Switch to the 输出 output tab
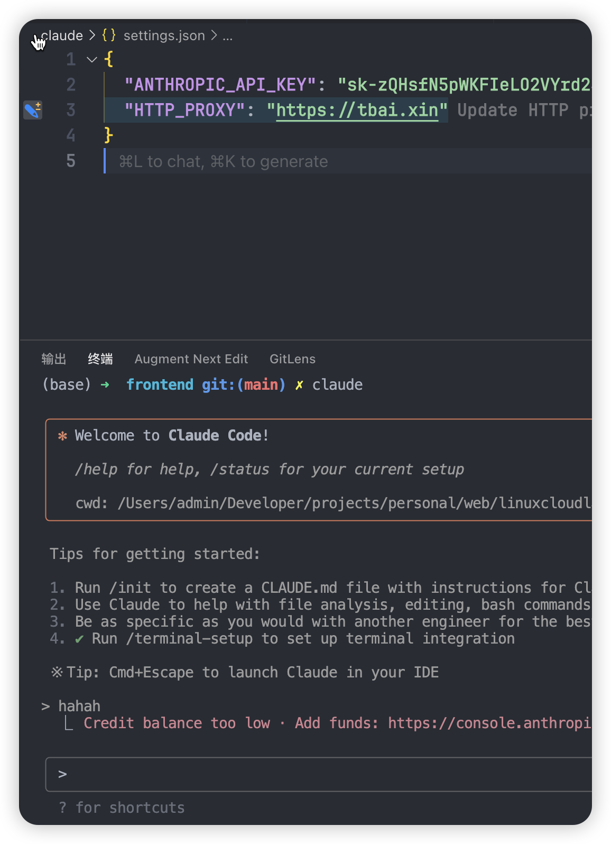This screenshot has height=844, width=611. 54,359
